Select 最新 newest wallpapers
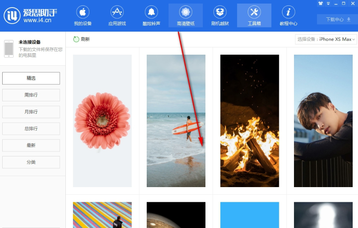The image size is (358, 228). (x=31, y=145)
